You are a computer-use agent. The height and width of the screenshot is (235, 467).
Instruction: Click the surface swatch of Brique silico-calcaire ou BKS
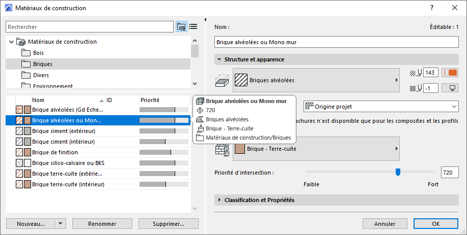click(x=28, y=162)
